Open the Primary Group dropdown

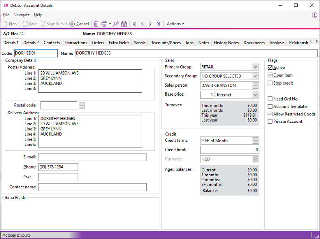pos(255,67)
